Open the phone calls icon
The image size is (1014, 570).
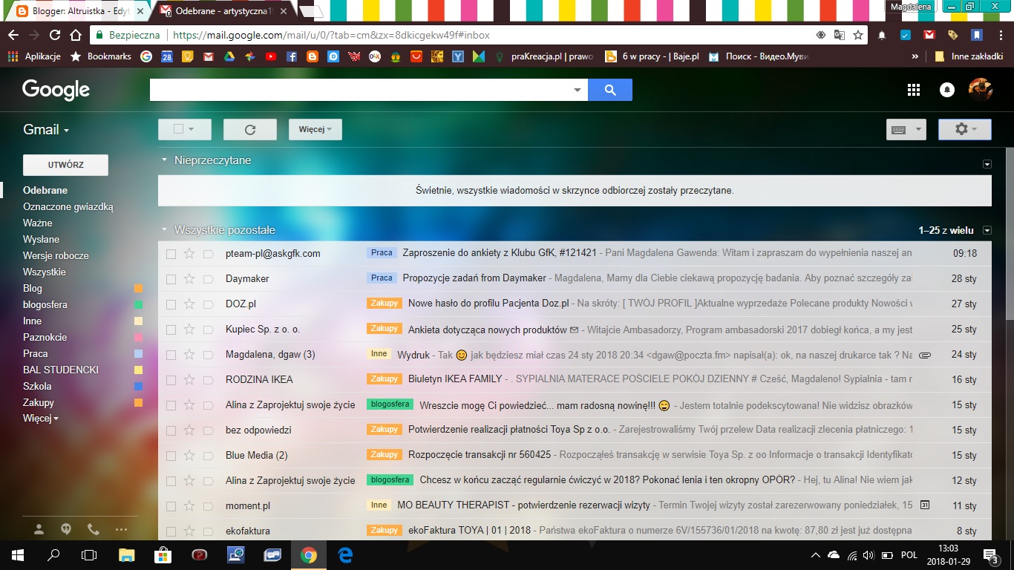[x=94, y=529]
